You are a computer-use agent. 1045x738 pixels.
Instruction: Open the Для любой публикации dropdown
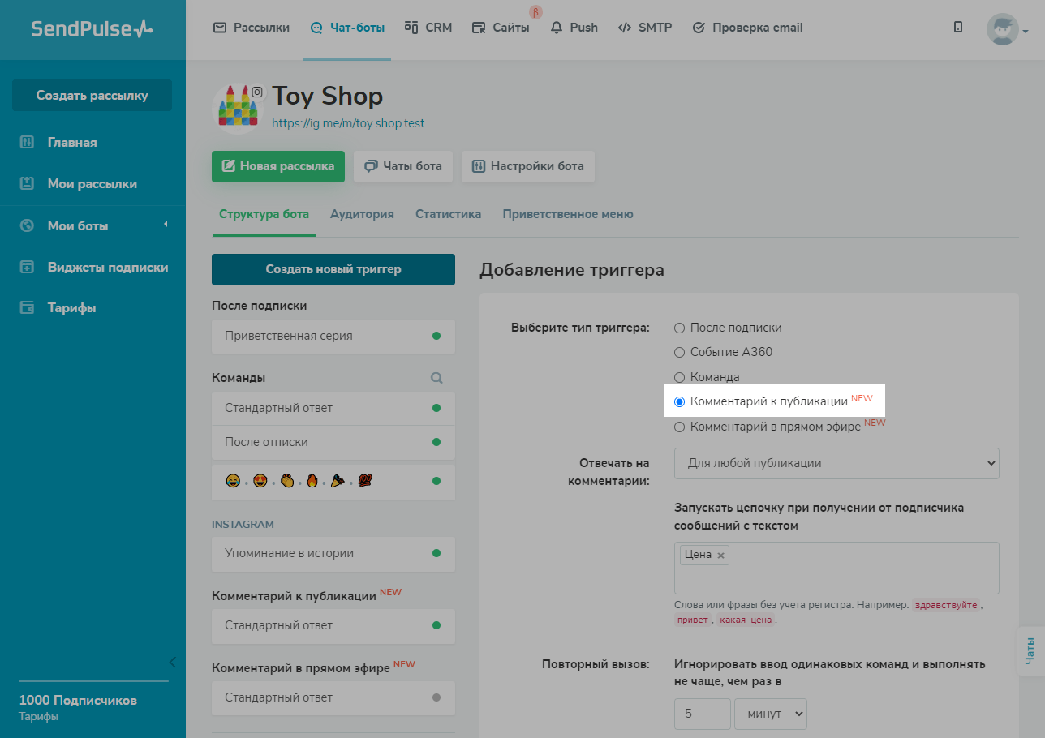pyautogui.click(x=836, y=463)
